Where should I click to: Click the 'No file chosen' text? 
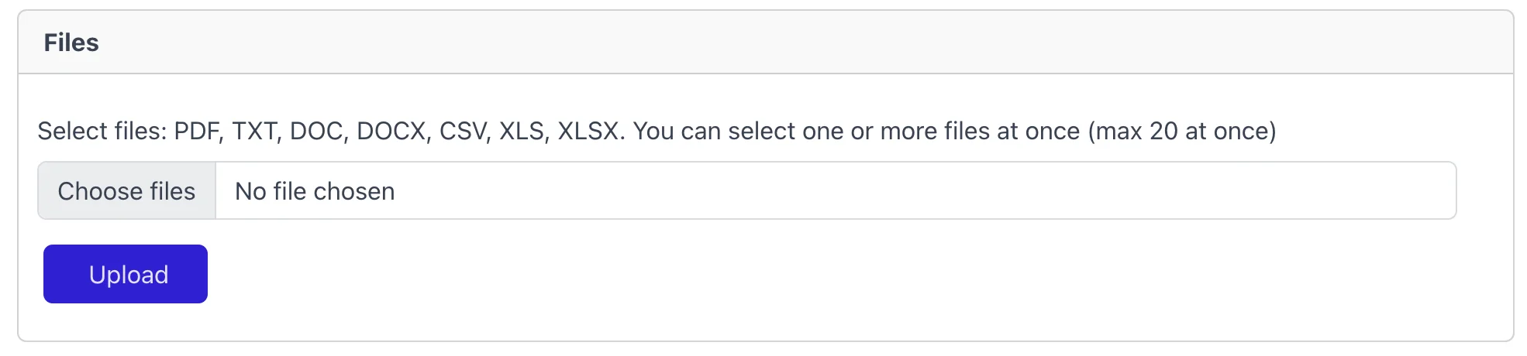(315, 191)
